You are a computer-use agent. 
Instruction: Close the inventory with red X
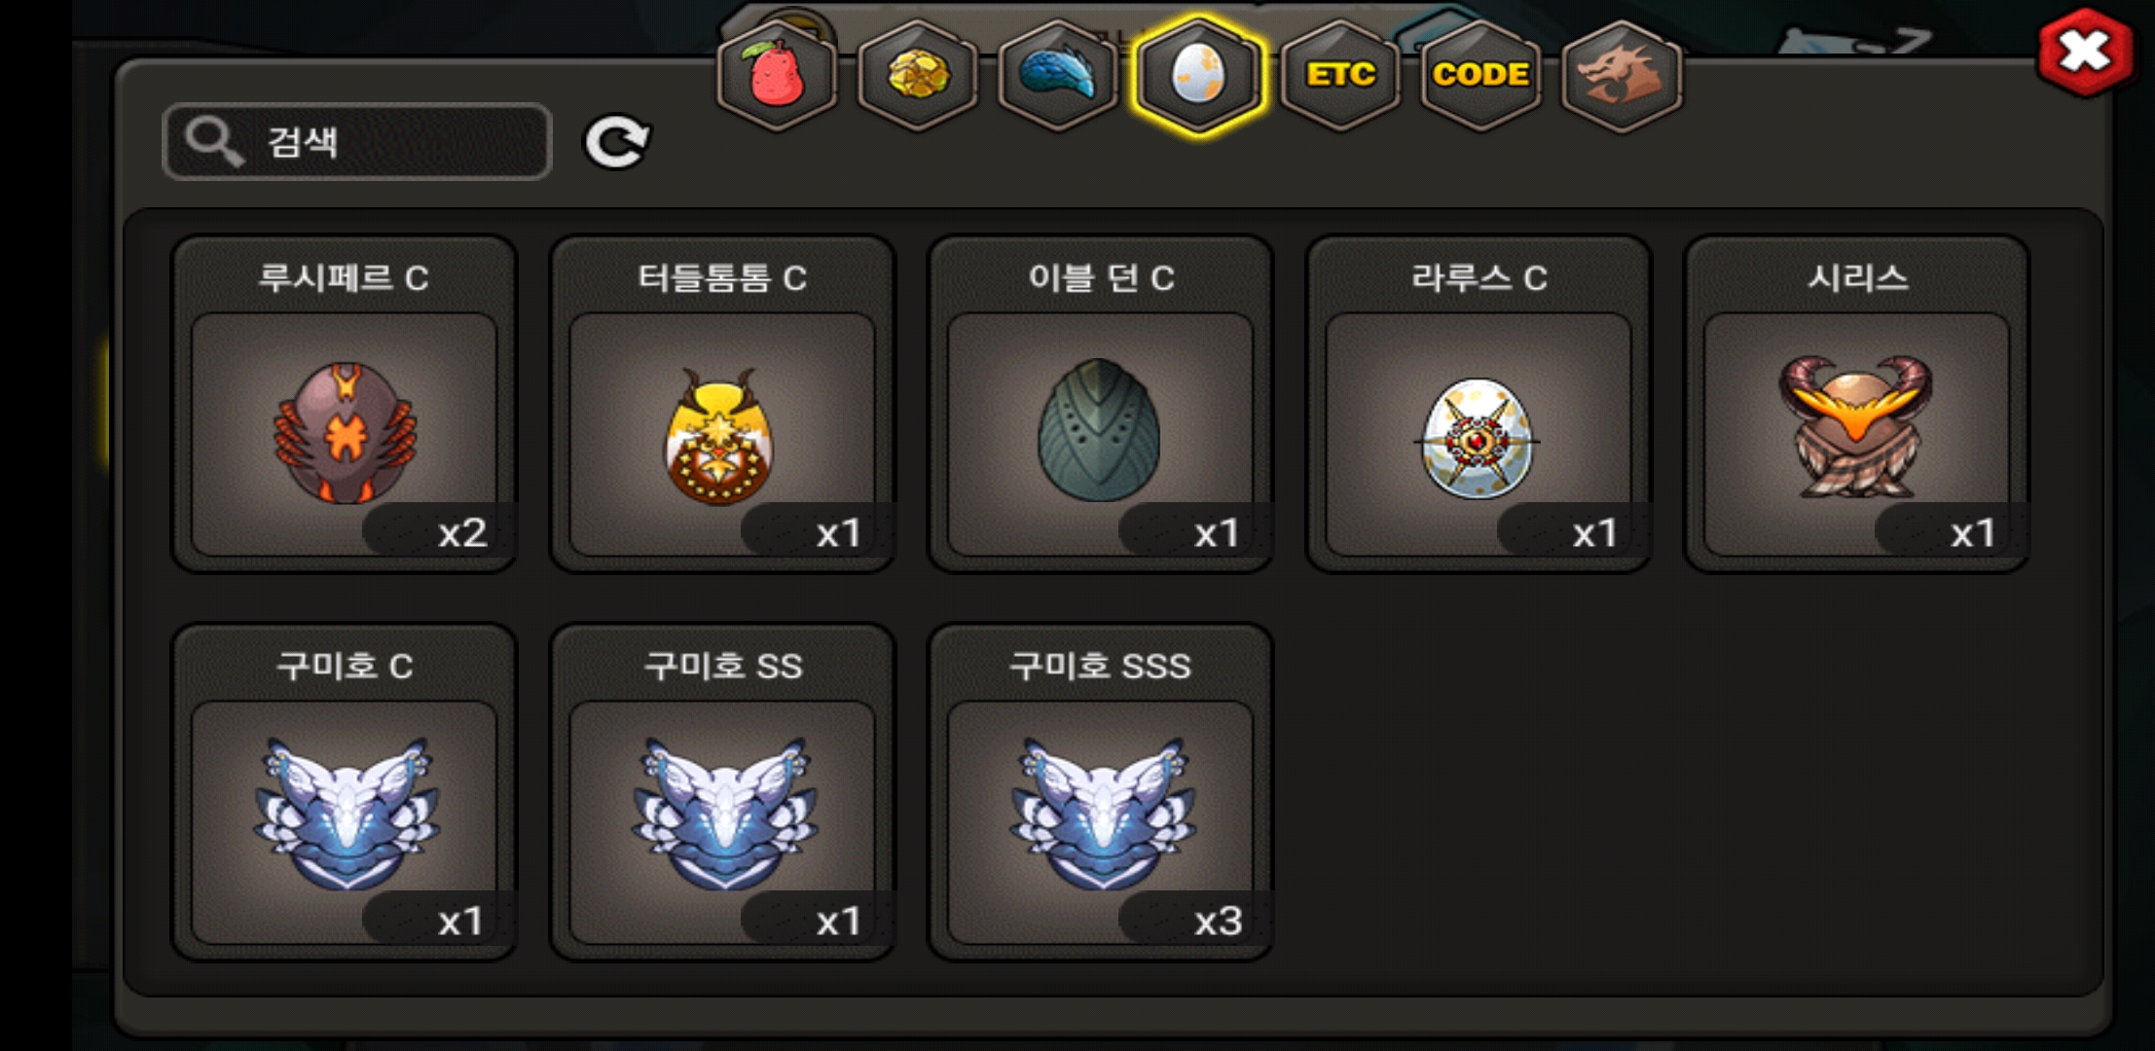tap(2084, 52)
